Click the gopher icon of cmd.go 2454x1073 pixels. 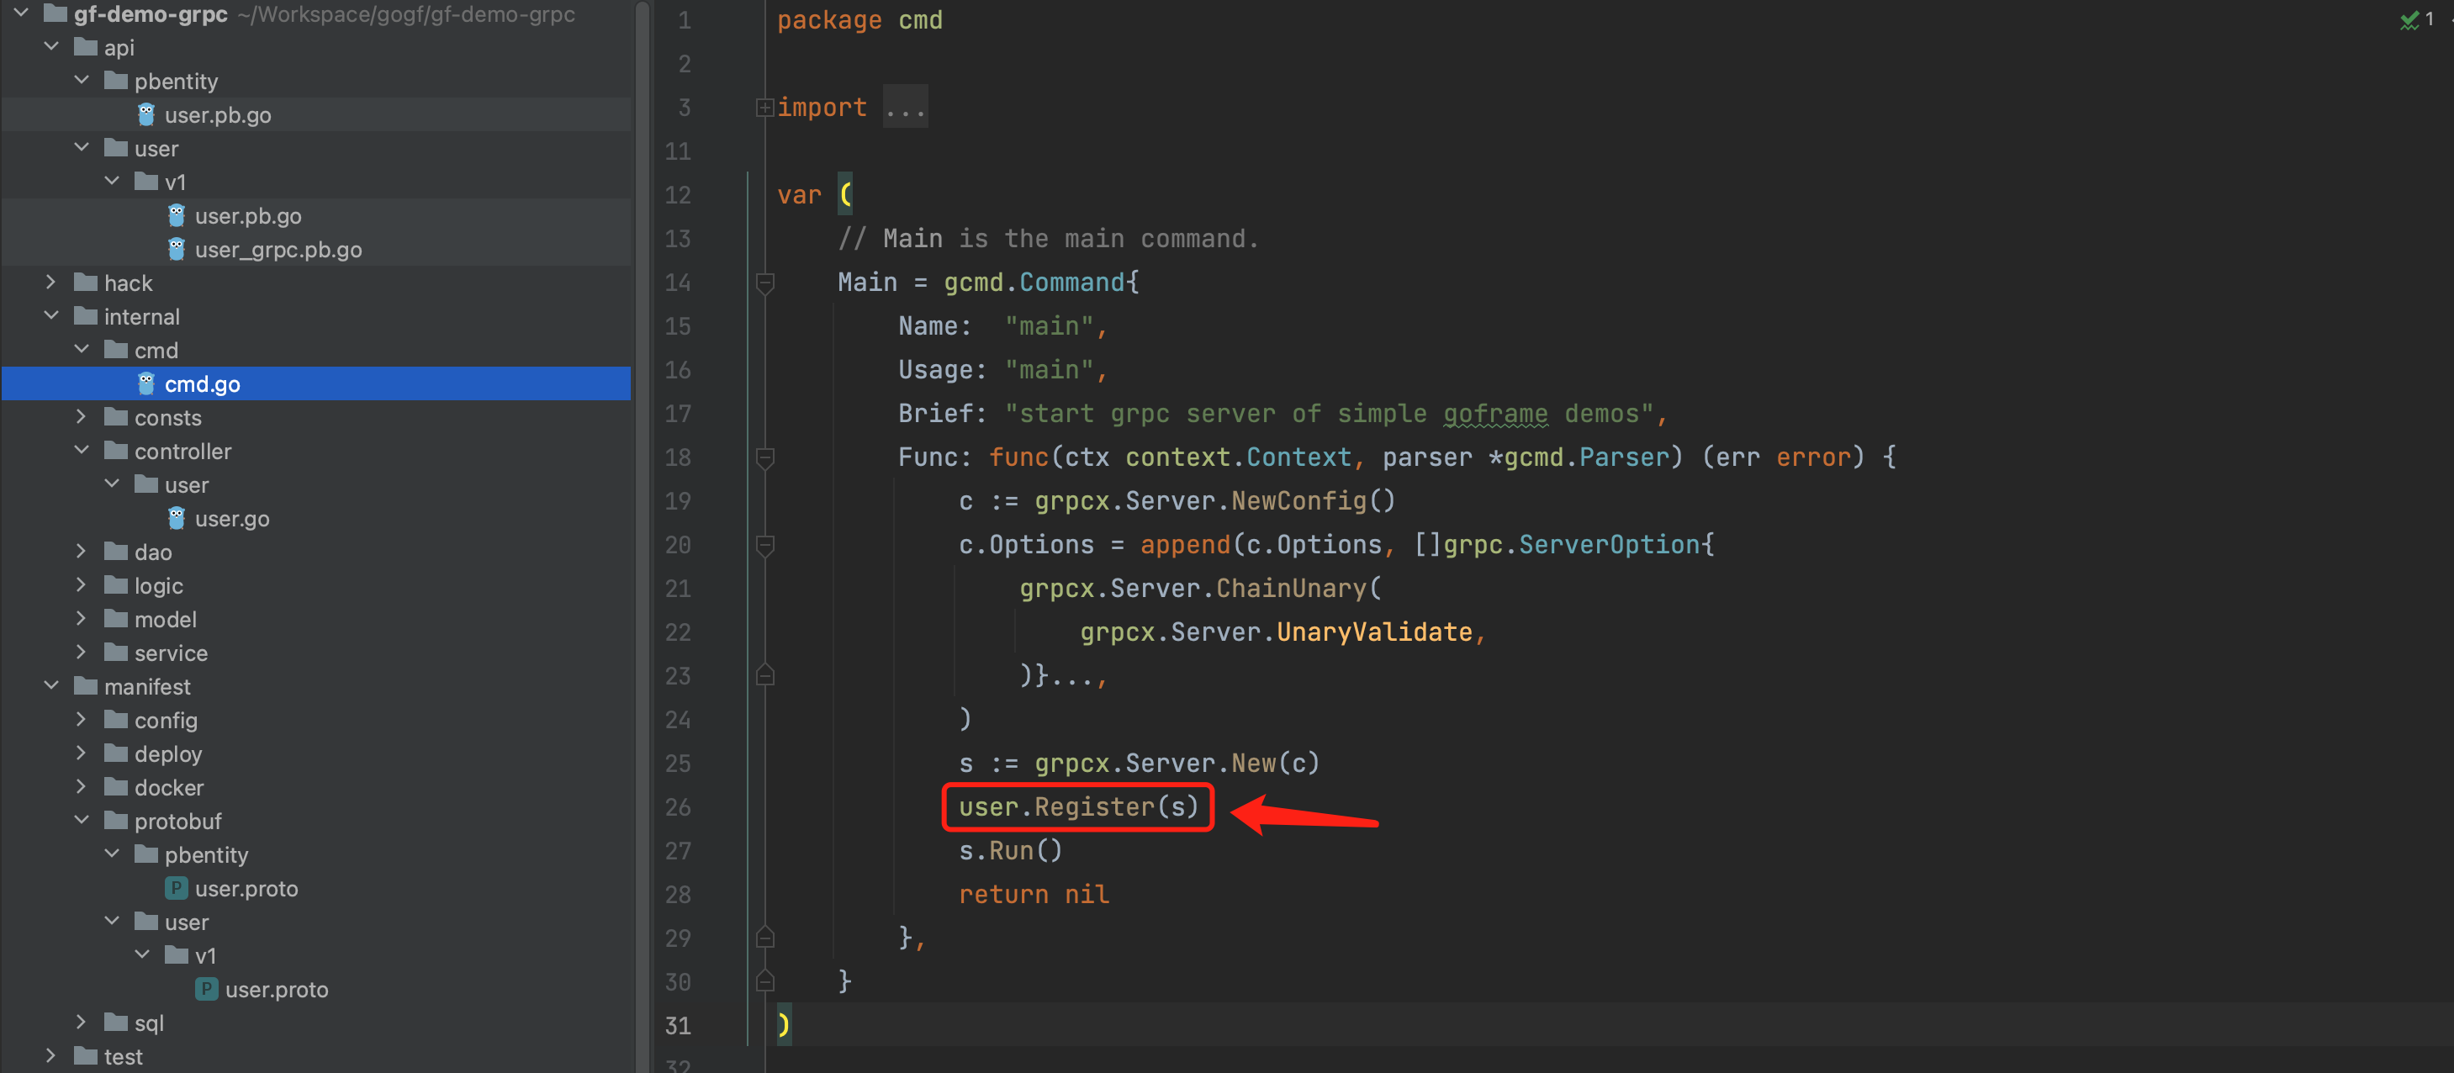click(145, 384)
